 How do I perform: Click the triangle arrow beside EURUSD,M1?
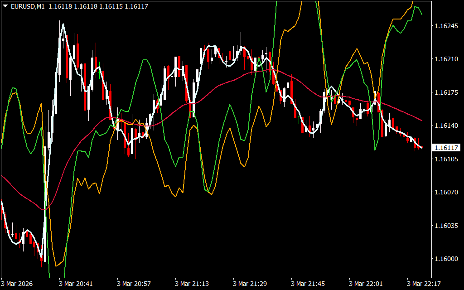coord(5,5)
